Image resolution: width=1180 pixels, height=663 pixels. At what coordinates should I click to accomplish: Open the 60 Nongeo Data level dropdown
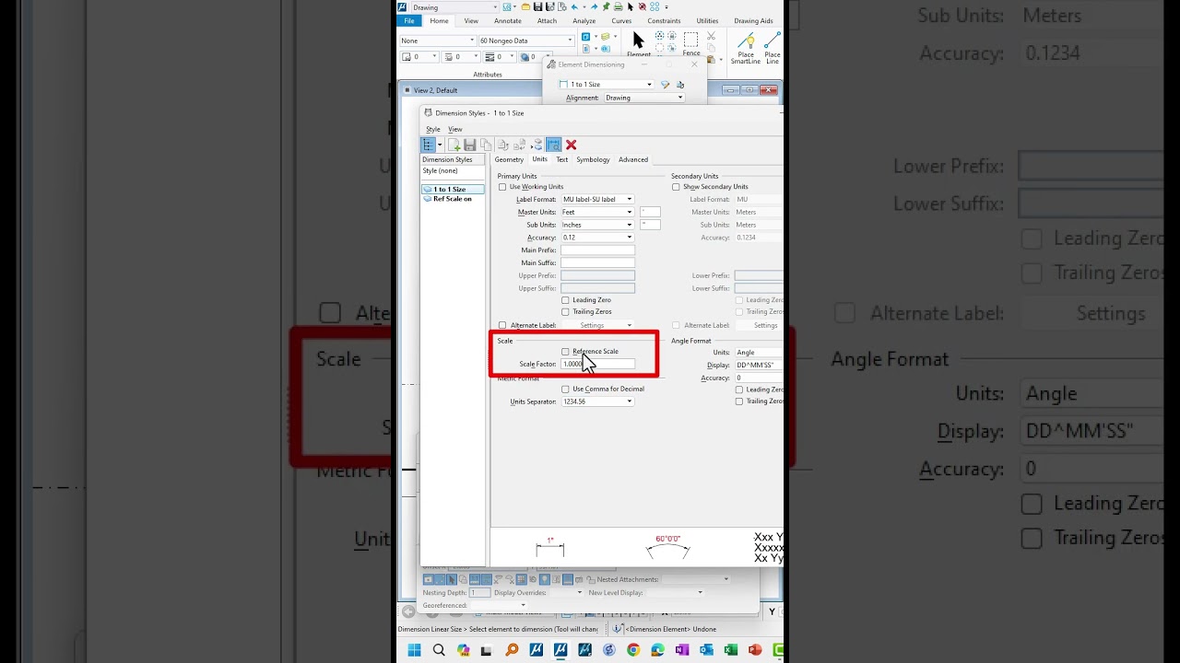525,41
